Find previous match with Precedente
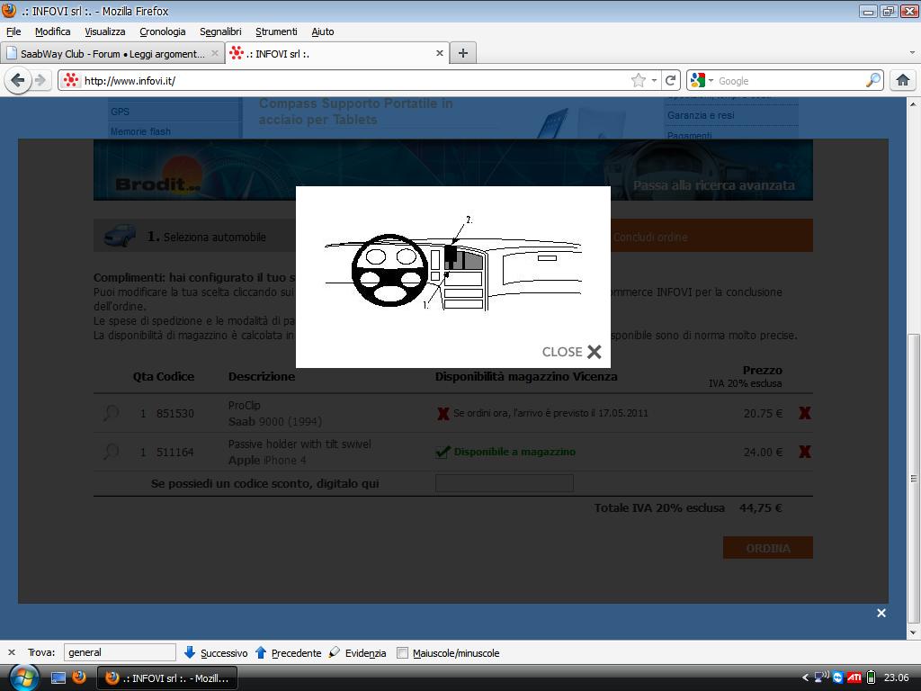The image size is (921, 691). point(289,653)
